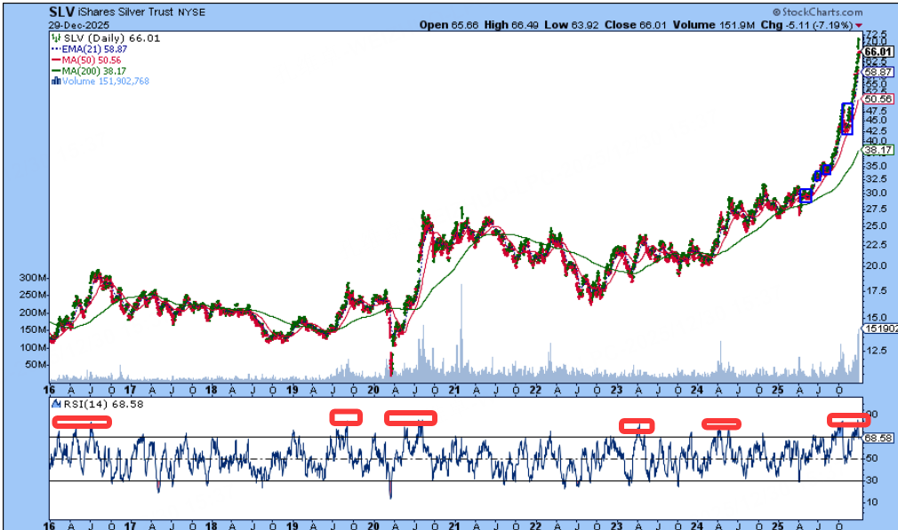The width and height of the screenshot is (898, 530).
Task: Select the EMA(21) 58.87 legend entry
Action: 94,49
